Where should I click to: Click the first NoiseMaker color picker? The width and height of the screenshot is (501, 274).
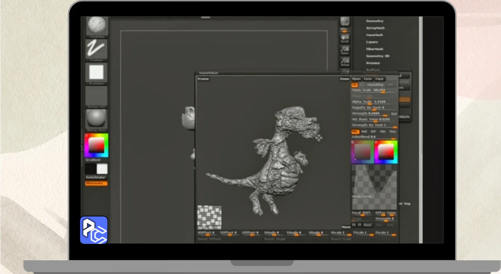pyautogui.click(x=362, y=152)
